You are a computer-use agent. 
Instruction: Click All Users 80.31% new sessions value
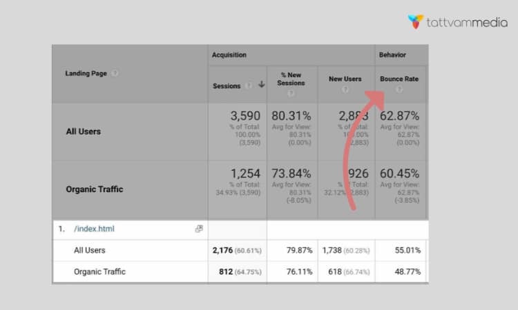coord(291,116)
